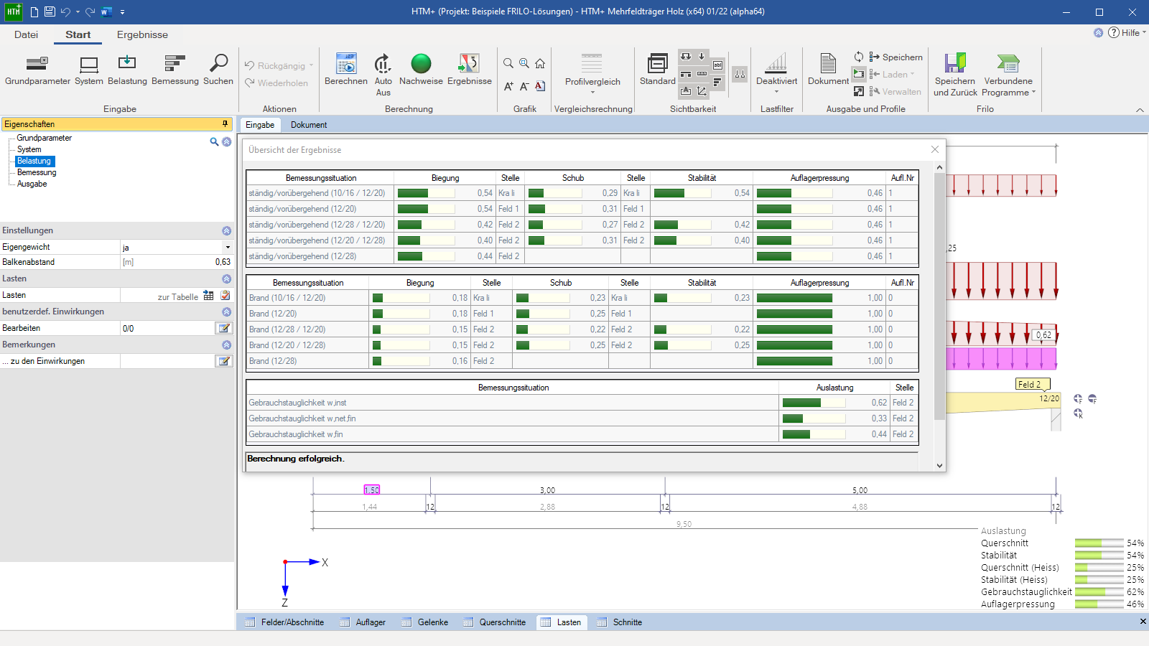
Task: Select Bemessung in the Eigenschaften tree
Action: 37,172
